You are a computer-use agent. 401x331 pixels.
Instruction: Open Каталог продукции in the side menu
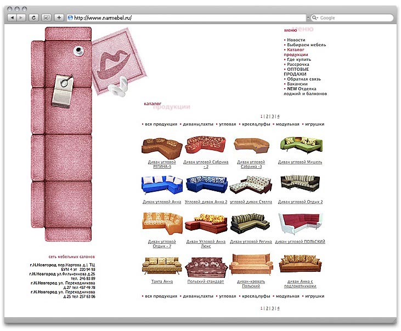click(x=296, y=52)
